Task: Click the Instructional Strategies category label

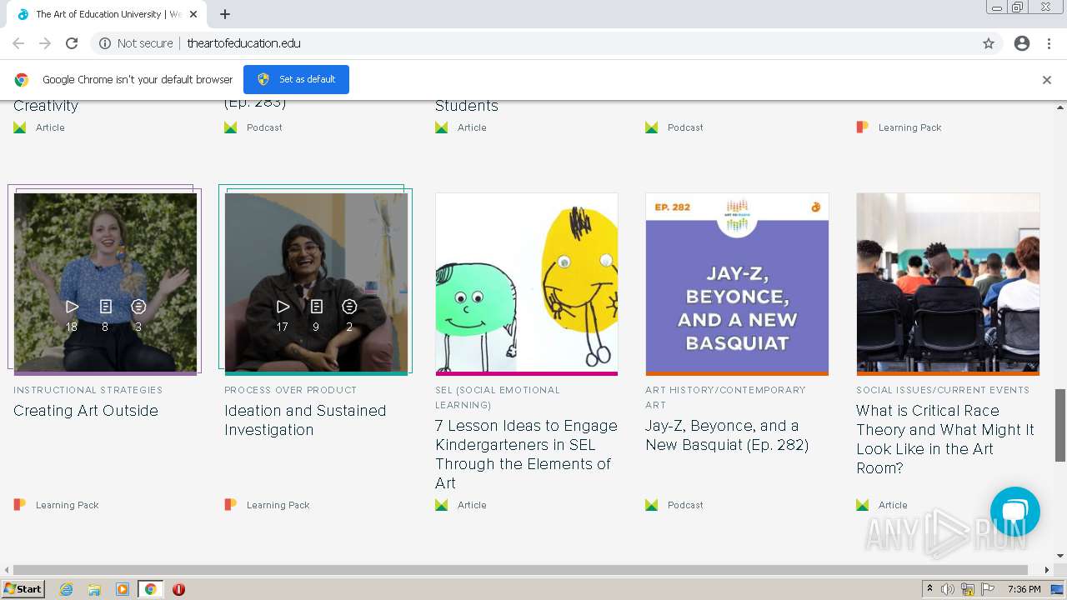Action: 88,390
